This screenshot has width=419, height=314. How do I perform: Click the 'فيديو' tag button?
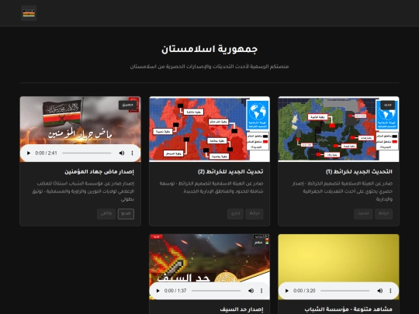tap(126, 214)
